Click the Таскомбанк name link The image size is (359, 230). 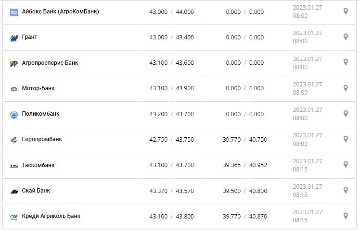(x=38, y=165)
